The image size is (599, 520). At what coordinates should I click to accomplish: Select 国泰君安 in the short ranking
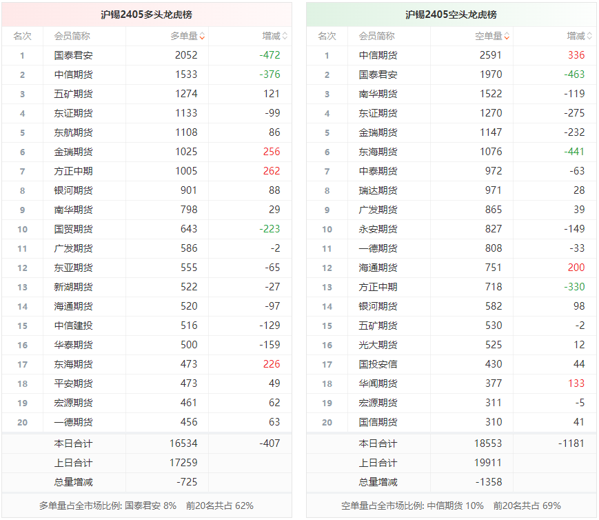coord(378,74)
